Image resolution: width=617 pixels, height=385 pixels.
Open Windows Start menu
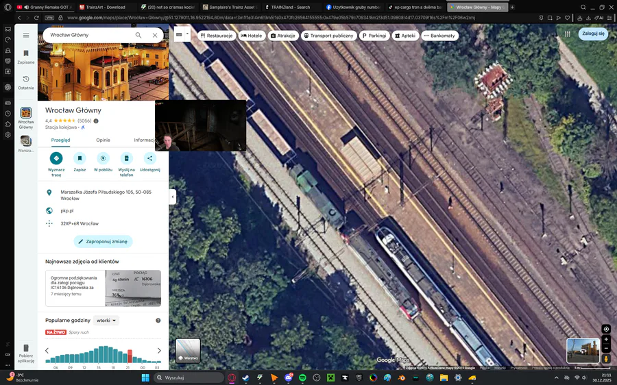[x=145, y=378]
